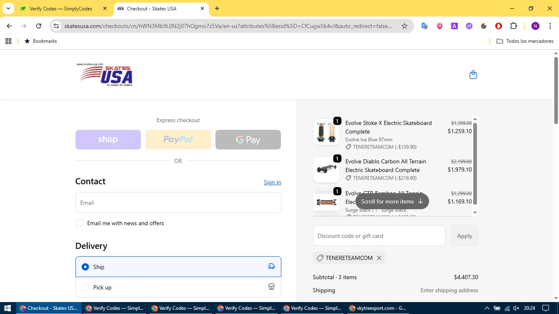The width and height of the screenshot is (559, 314).
Task: Toggle the muted volume tray icon
Action: 516,308
